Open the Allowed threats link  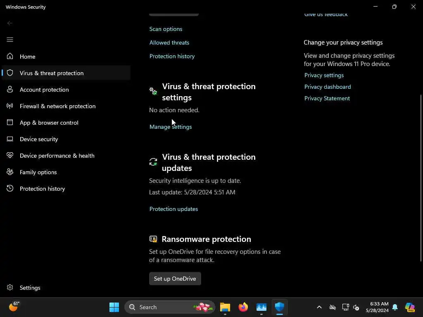(169, 43)
